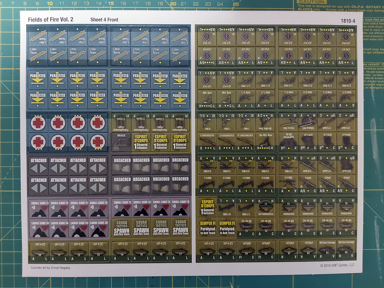
Task: Select the Sherman tank counter numbered 15
Action: coord(346,207)
